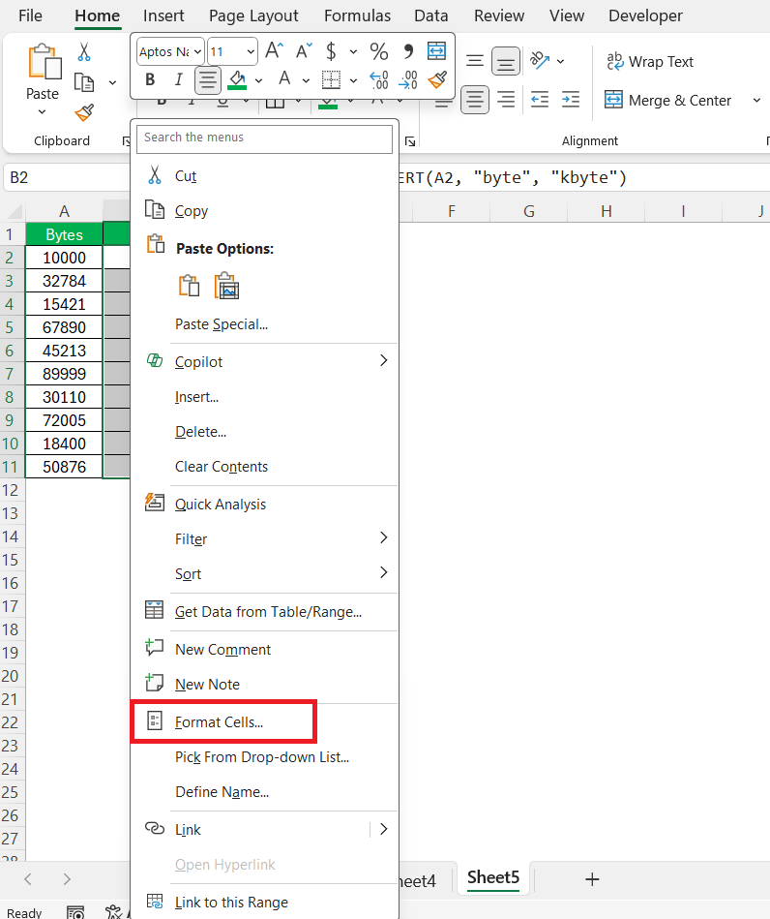This screenshot has width=770, height=919.
Task: Open the font name combo box Aptos
Action: (x=170, y=51)
